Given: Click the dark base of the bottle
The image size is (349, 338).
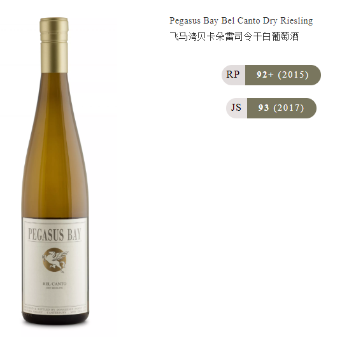Looking at the screenshot, I should point(55,320).
